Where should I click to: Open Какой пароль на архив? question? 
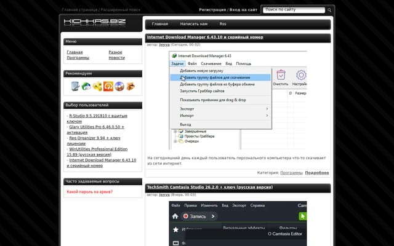(90, 192)
